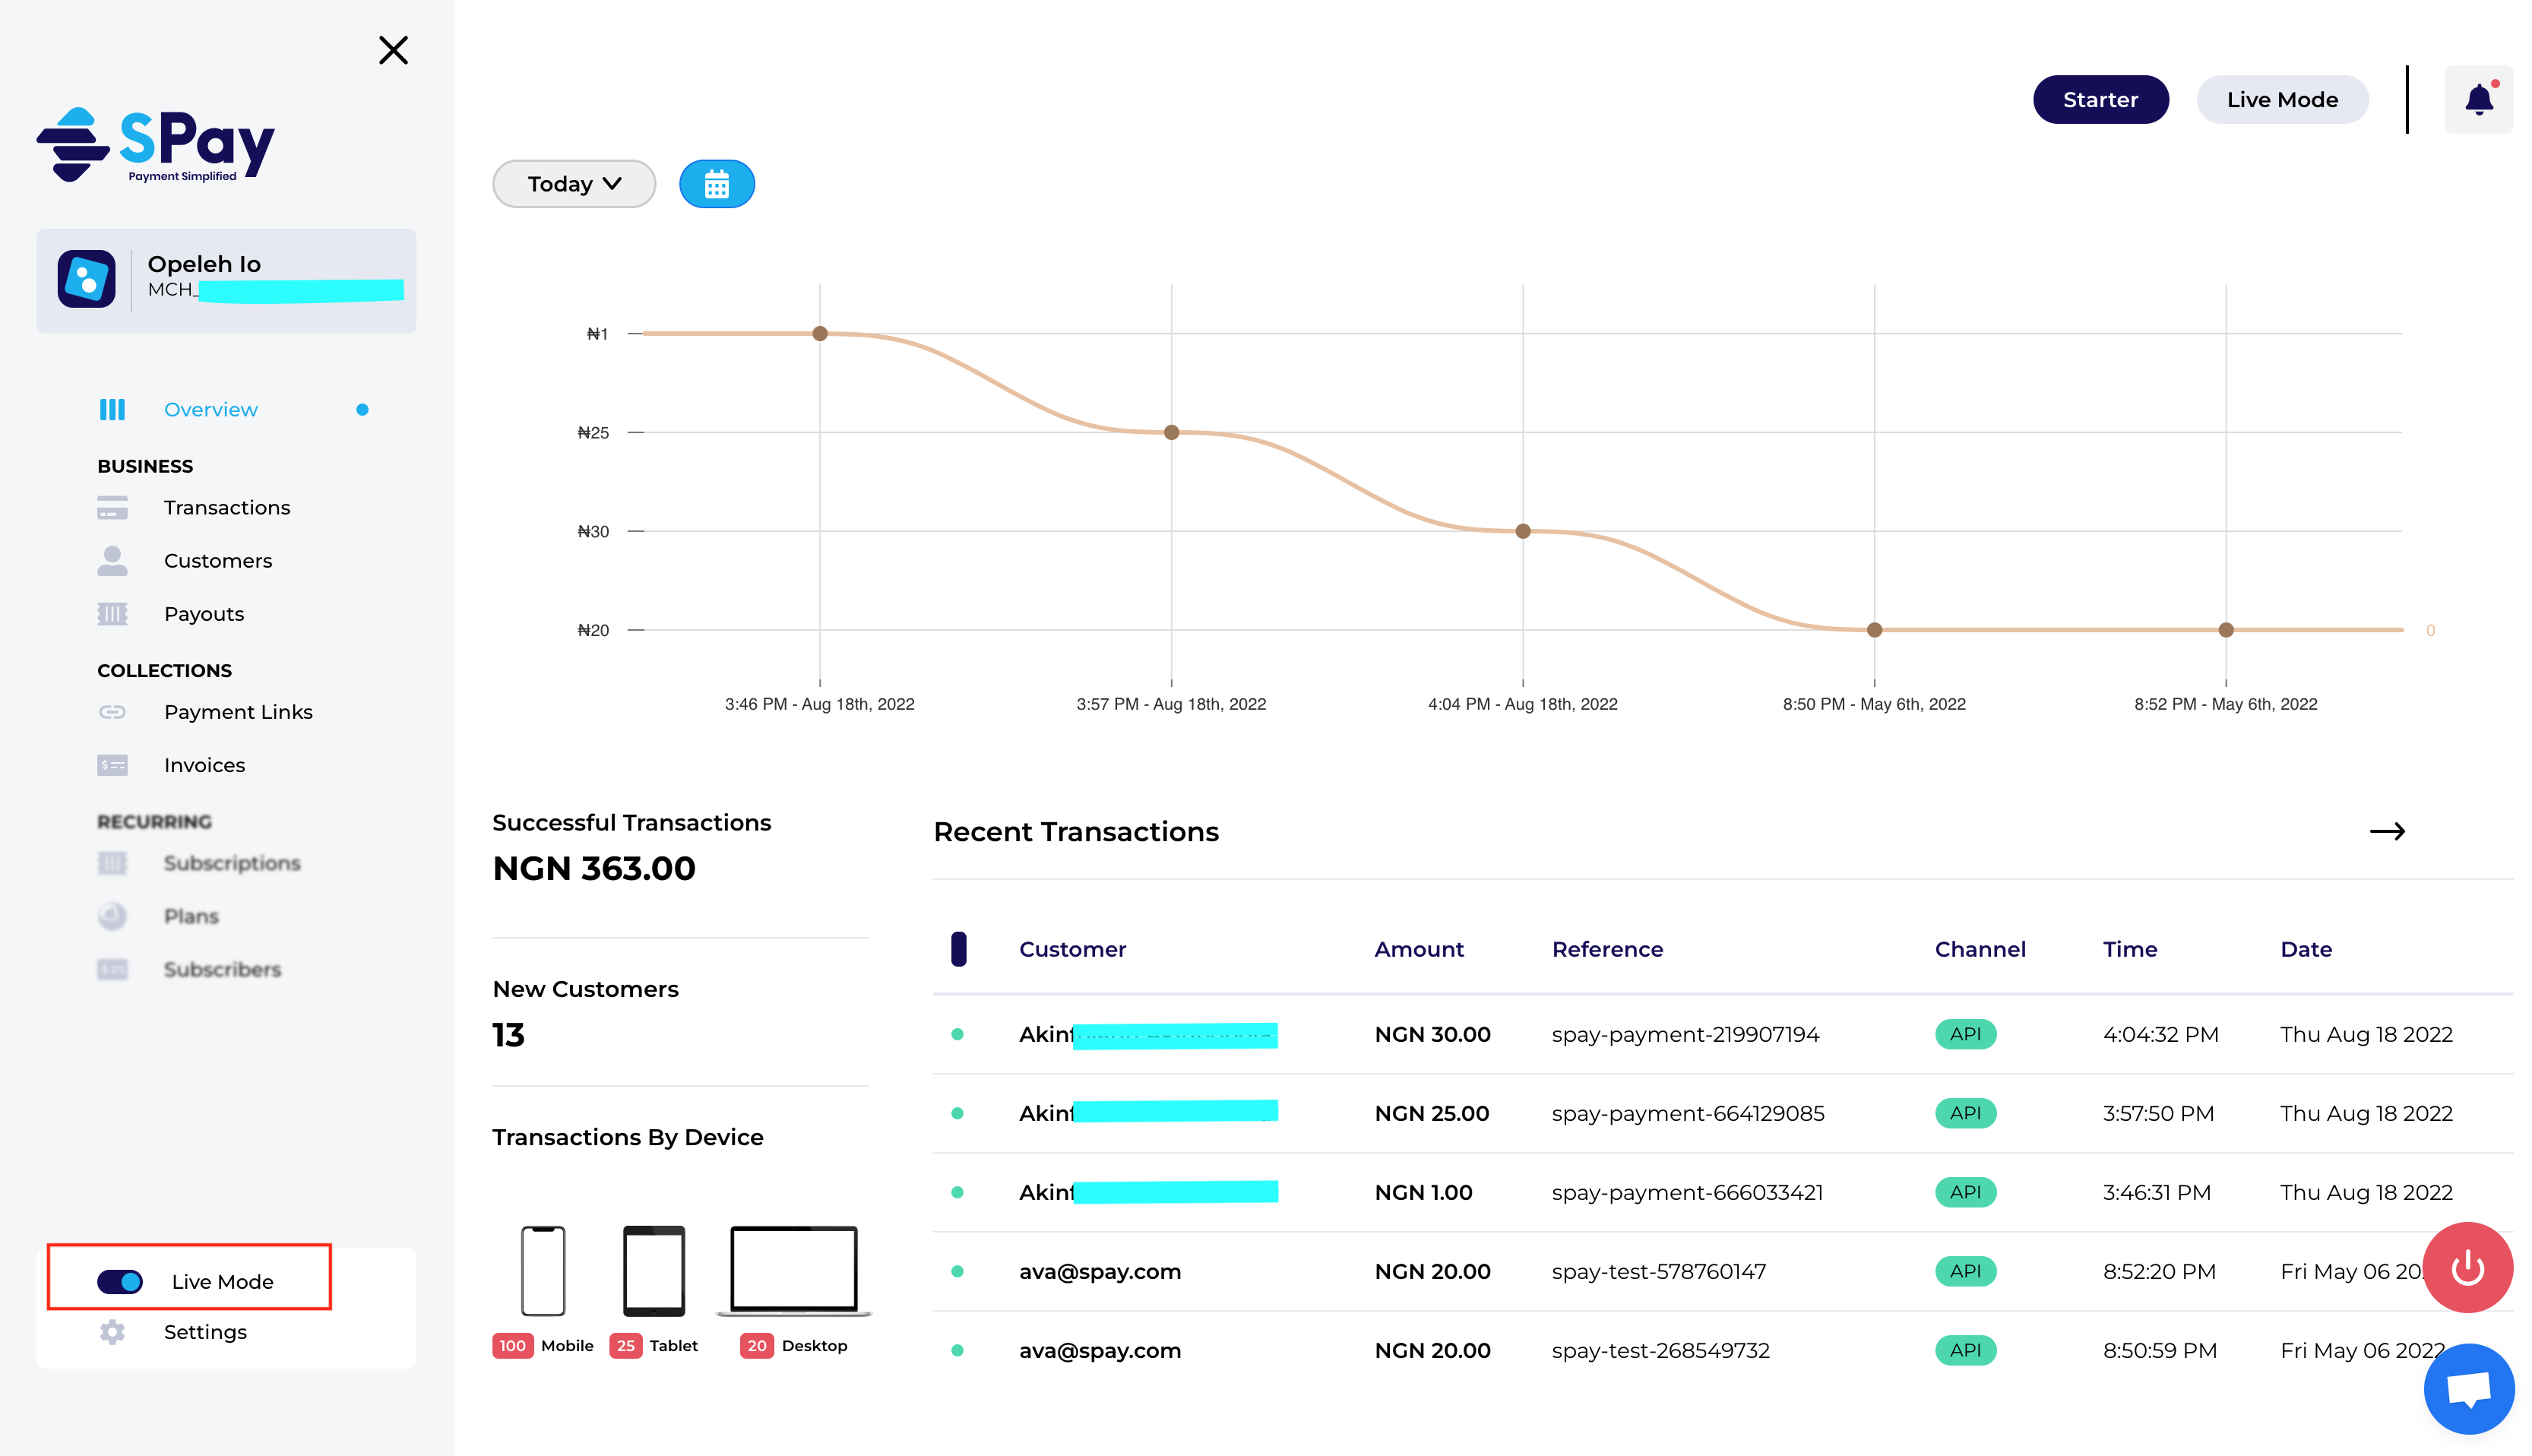Click the red power button icon
Image resolution: width=2532 pixels, height=1456 pixels.
[2467, 1267]
